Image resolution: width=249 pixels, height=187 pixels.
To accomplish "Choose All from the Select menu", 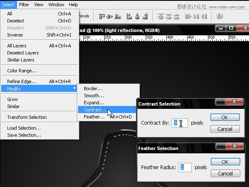I will point(39,14).
